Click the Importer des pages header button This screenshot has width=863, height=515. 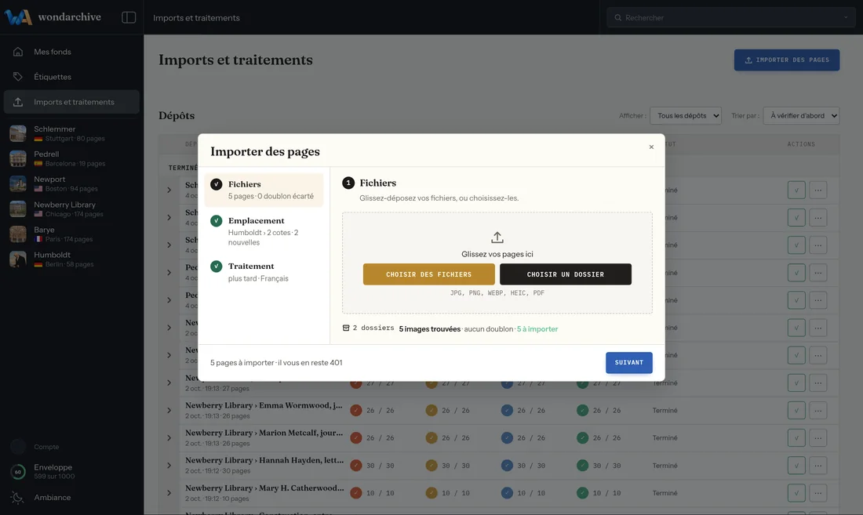[786, 60]
